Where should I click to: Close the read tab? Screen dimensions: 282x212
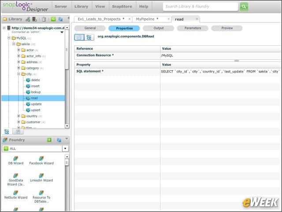click(197, 19)
